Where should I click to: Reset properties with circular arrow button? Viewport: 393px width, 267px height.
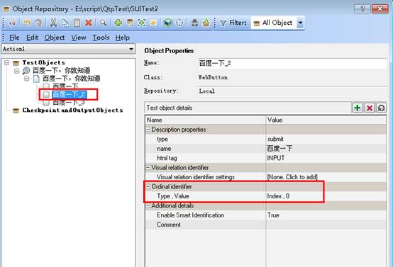point(381,108)
